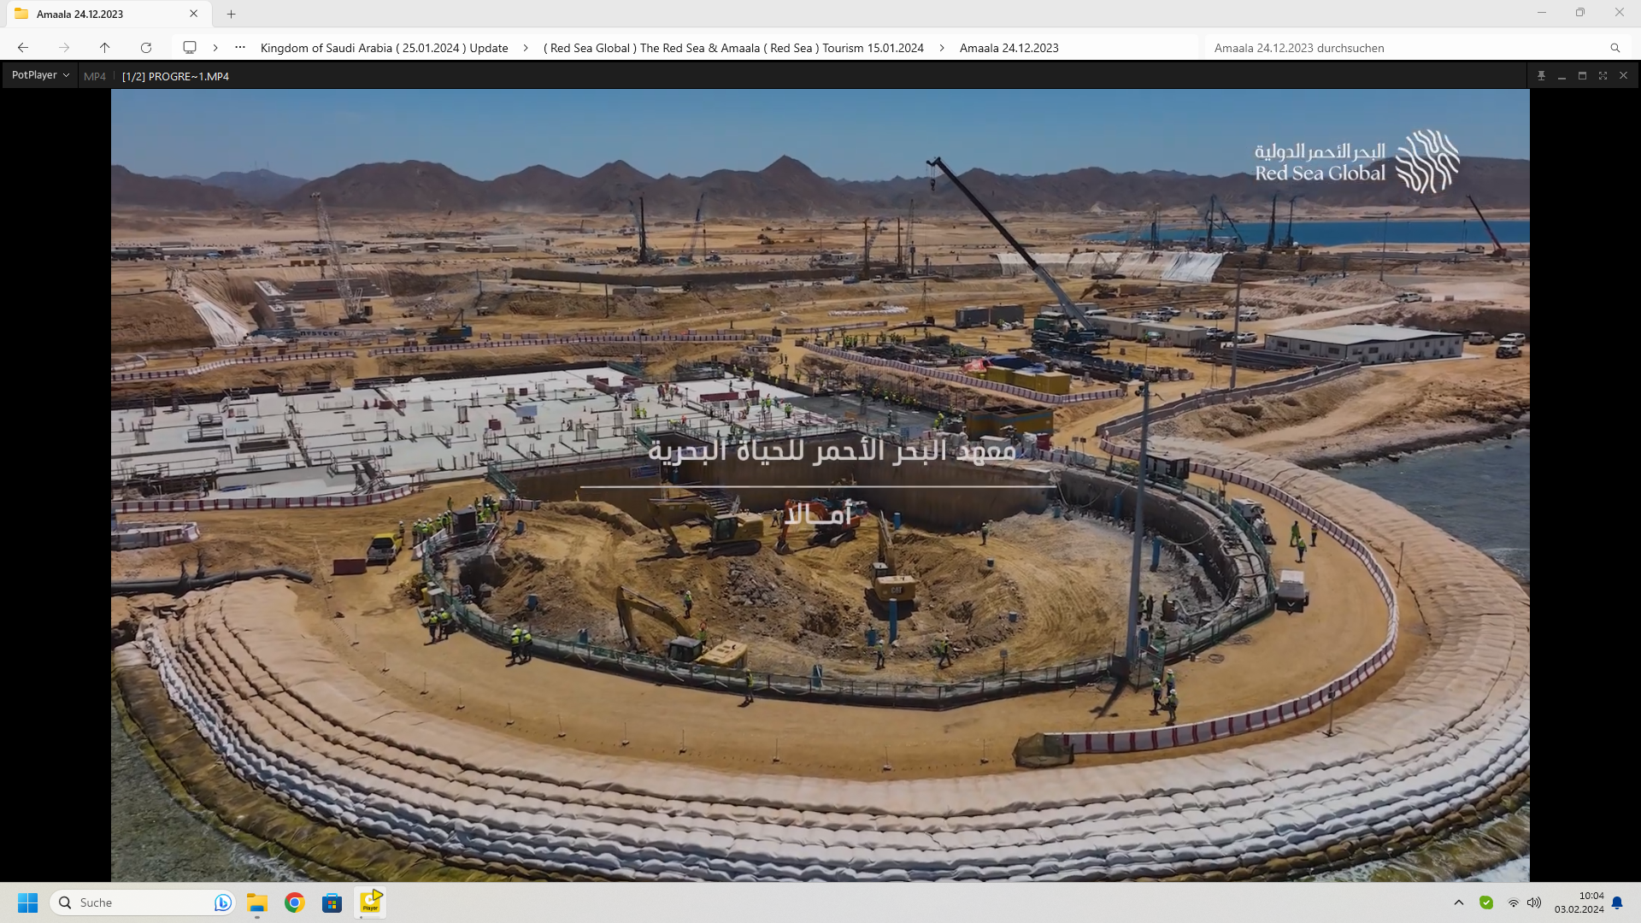Open the clock showing 10:04 03.02.2024

[1579, 902]
